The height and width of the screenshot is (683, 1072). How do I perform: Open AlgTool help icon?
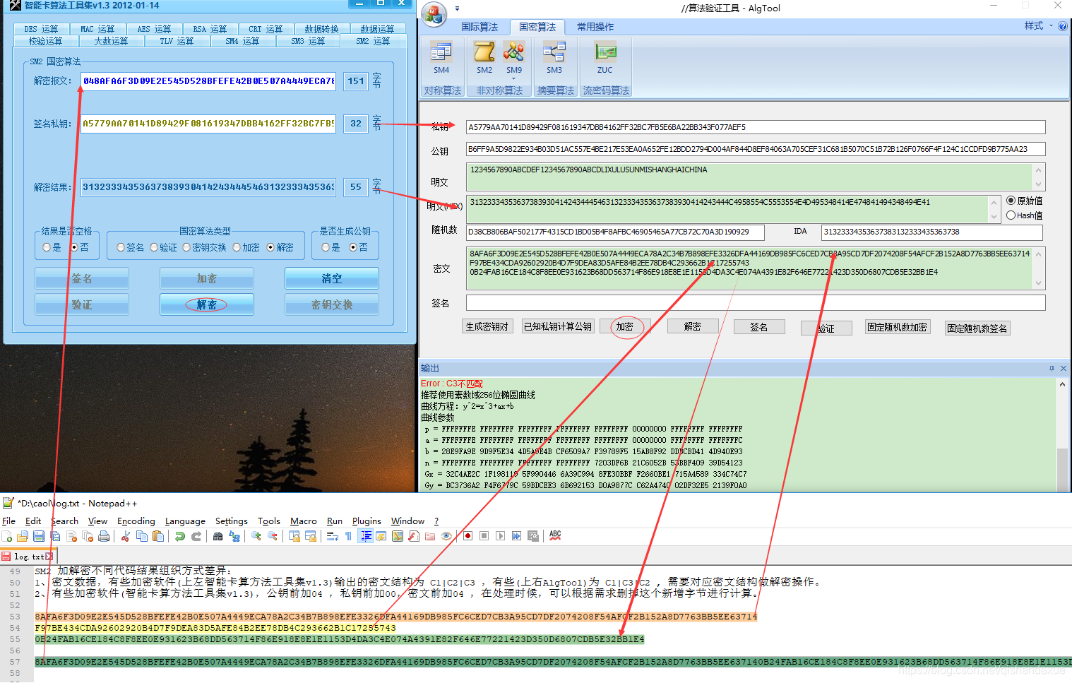coord(1063,26)
